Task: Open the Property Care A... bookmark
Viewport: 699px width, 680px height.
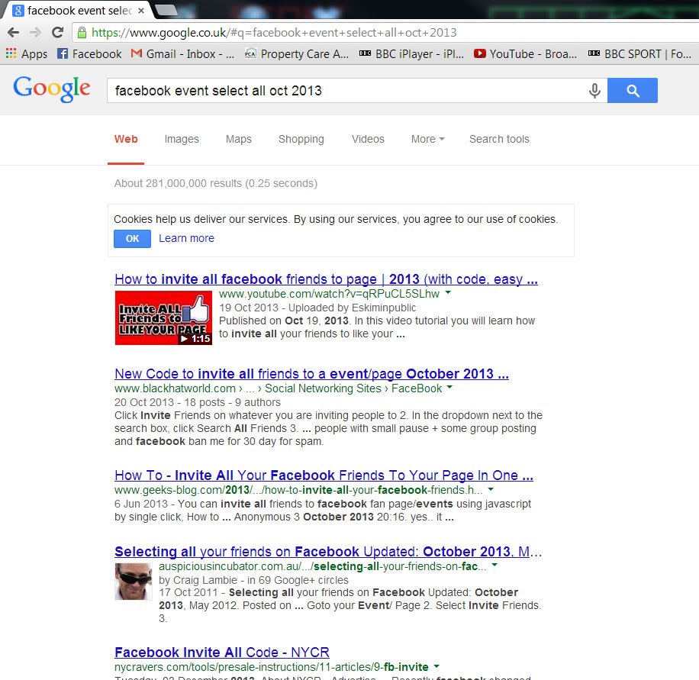Action: (297, 54)
